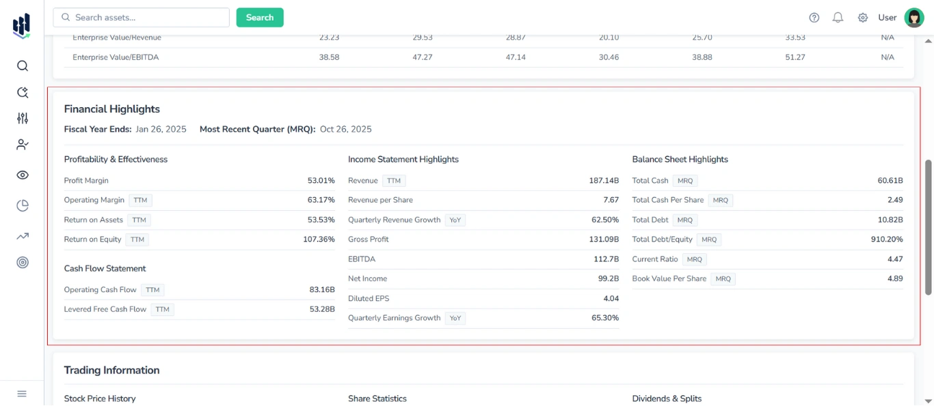The height and width of the screenshot is (406, 934).
Task: Select the portfolio pie chart icon
Action: 22,205
